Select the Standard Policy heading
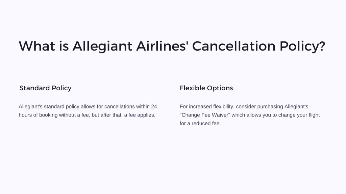Screen dimensions: 346x194 click(x=46, y=88)
